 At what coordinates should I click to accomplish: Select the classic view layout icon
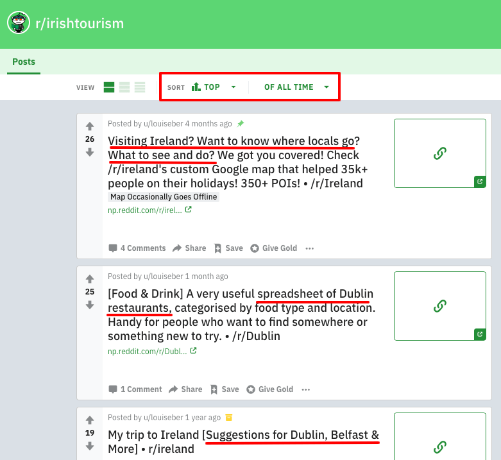click(124, 87)
